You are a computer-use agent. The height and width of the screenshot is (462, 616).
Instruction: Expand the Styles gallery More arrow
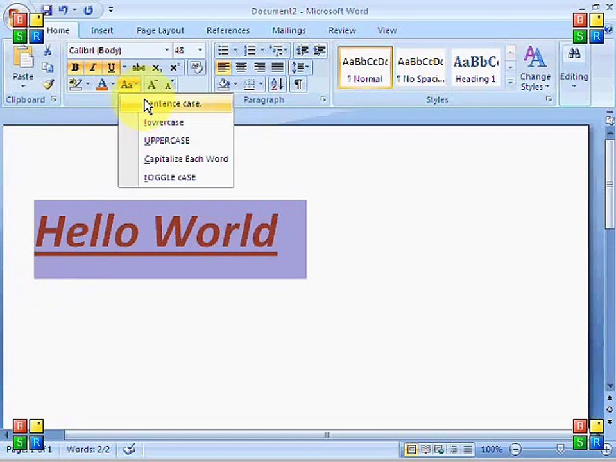pos(510,83)
